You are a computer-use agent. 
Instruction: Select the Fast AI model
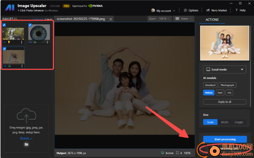point(220,93)
